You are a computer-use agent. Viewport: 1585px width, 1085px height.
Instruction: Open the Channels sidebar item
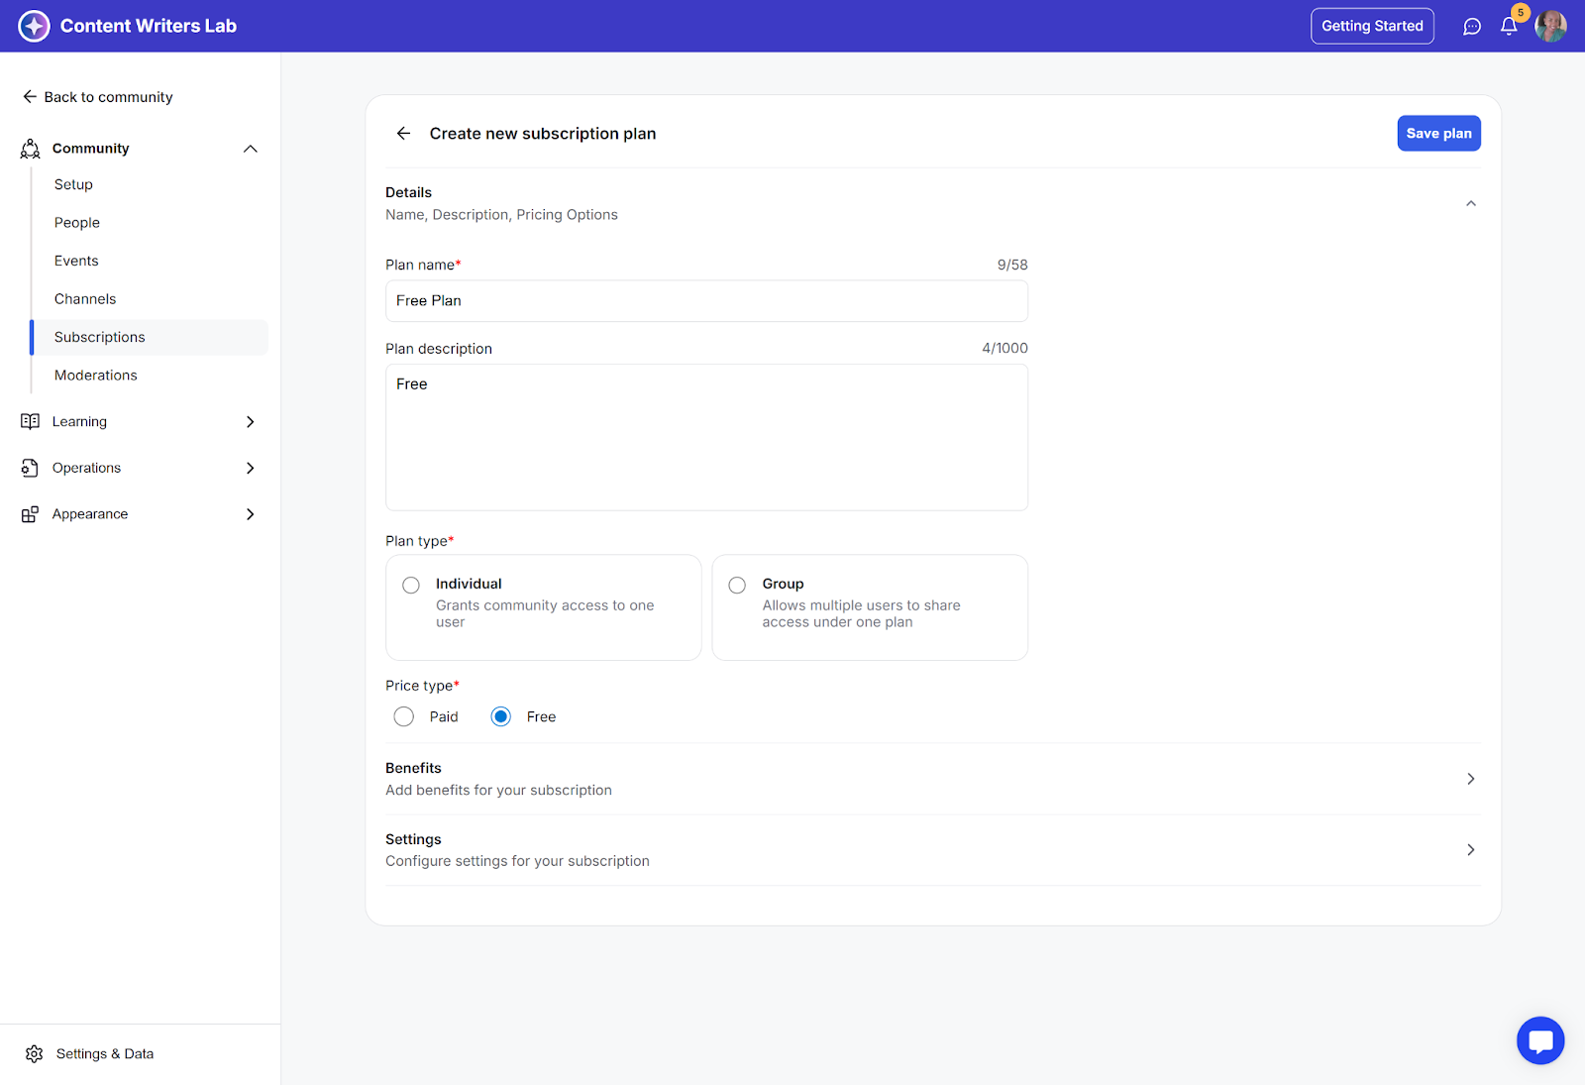pos(85,299)
